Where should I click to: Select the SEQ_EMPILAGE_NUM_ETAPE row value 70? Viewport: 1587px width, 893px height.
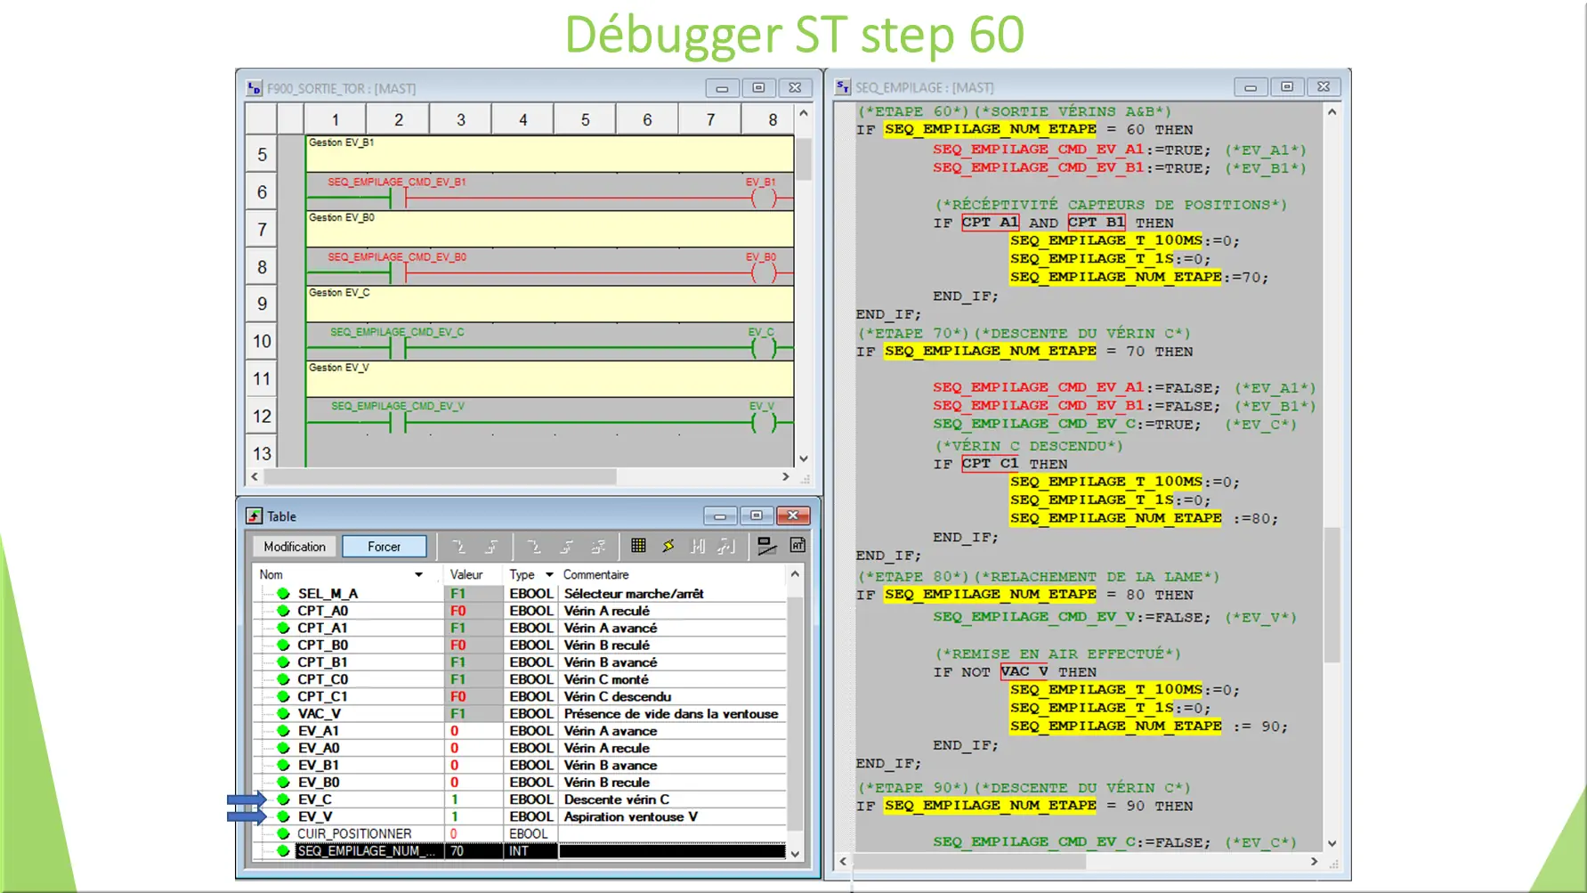click(457, 851)
